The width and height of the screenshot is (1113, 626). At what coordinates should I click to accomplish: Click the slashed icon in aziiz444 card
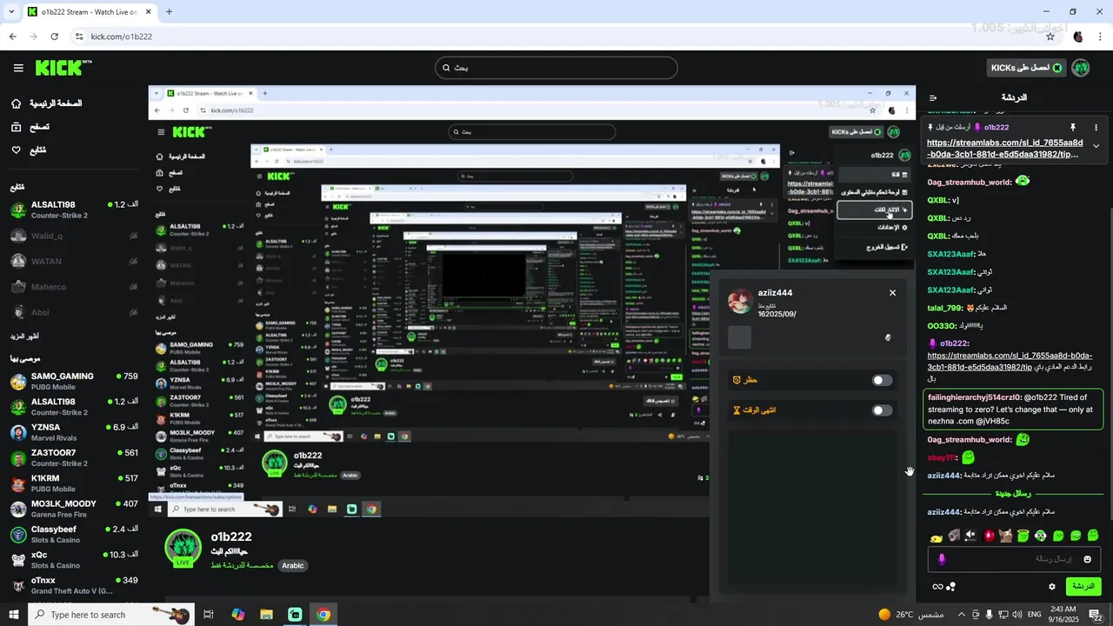[888, 337]
